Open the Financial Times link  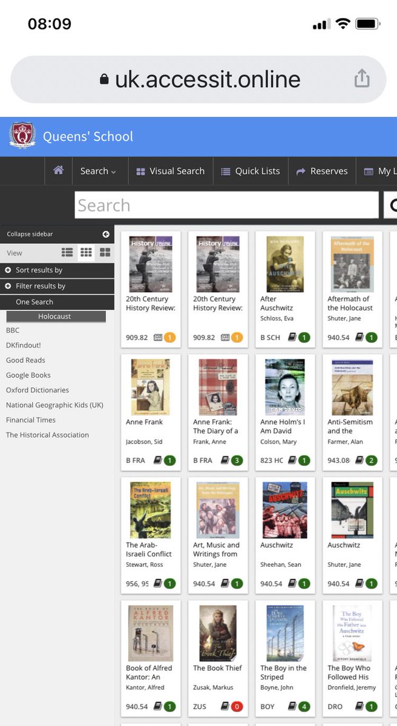(31, 420)
